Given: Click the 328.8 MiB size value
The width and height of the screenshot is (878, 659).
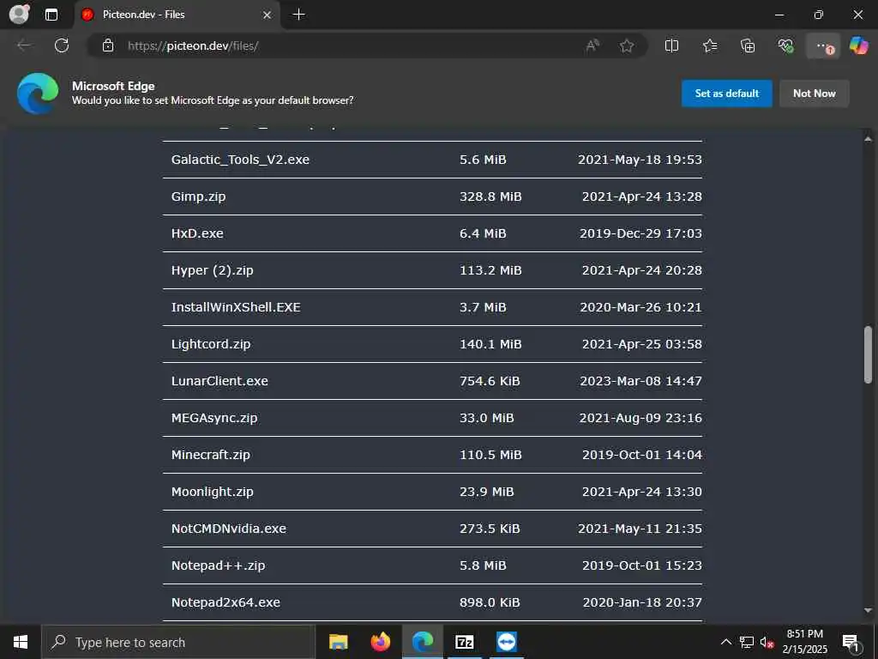Looking at the screenshot, I should 490,196.
